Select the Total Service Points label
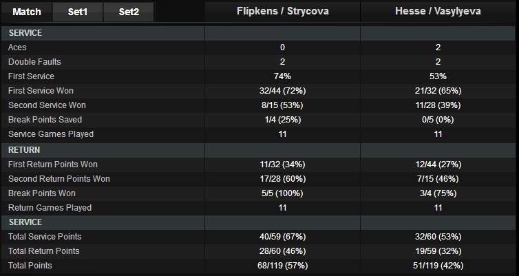519x276 pixels. (x=45, y=237)
